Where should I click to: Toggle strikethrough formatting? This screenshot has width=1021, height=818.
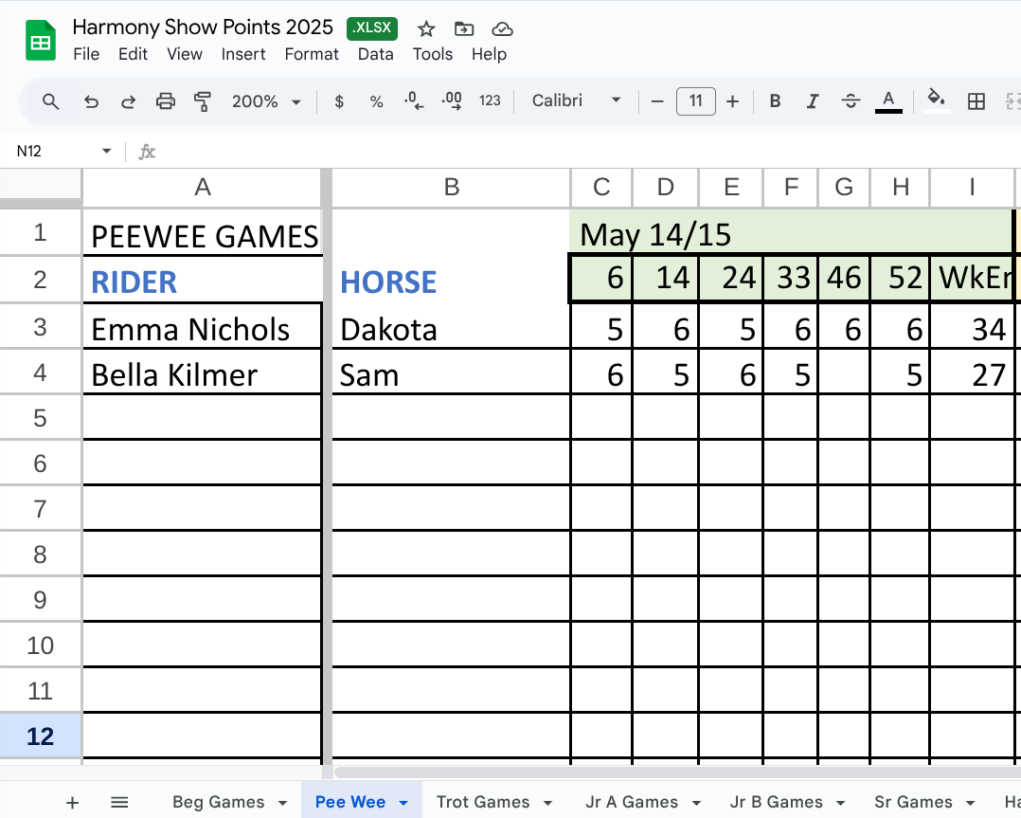[851, 101]
